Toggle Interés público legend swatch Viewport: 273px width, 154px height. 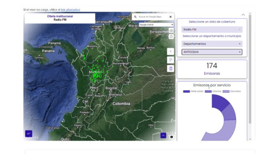(x=186, y=91)
